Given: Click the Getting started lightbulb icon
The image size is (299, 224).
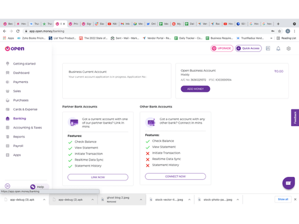Looking at the screenshot, I should [8, 63].
